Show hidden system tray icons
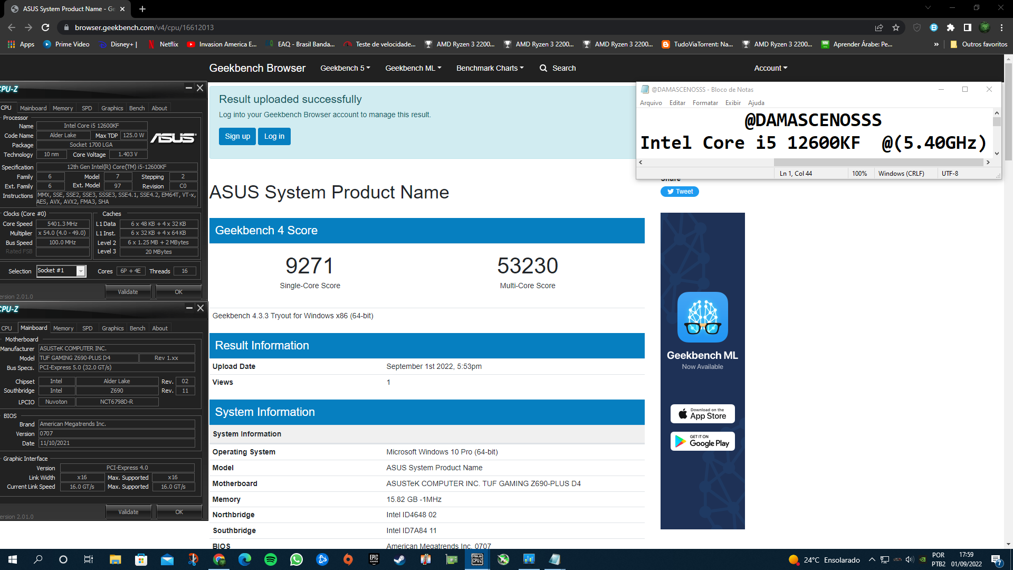Image resolution: width=1013 pixels, height=570 pixels. point(872,560)
